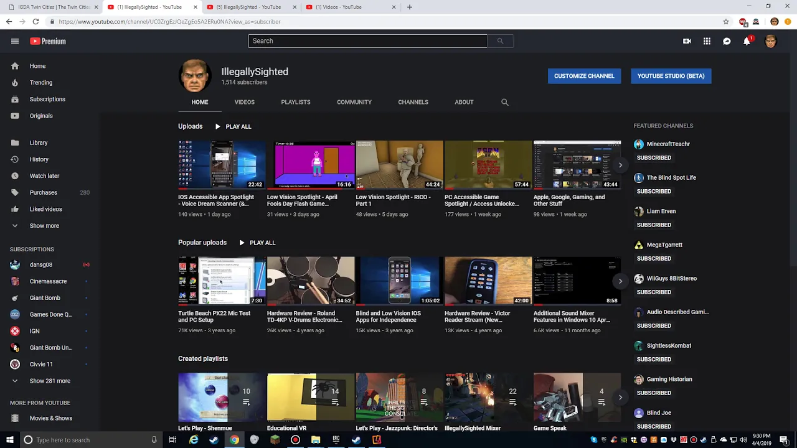Open the messages chat icon

(727, 41)
